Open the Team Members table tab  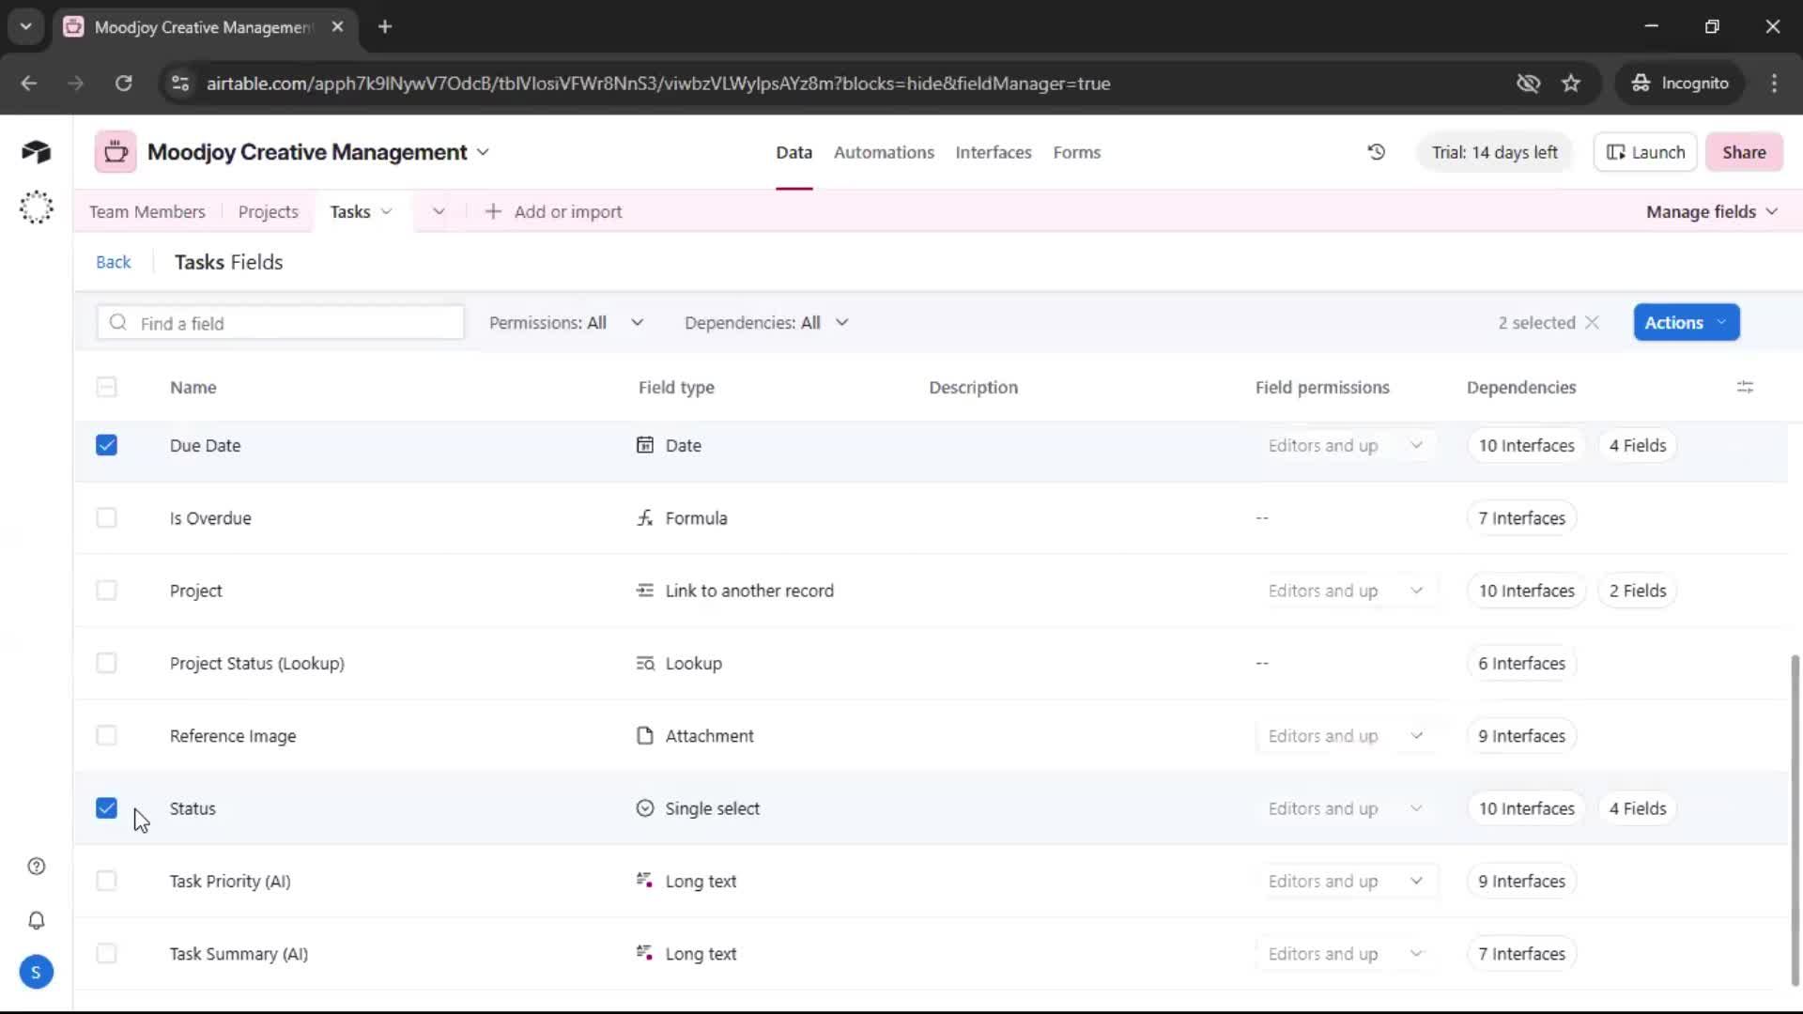click(147, 212)
